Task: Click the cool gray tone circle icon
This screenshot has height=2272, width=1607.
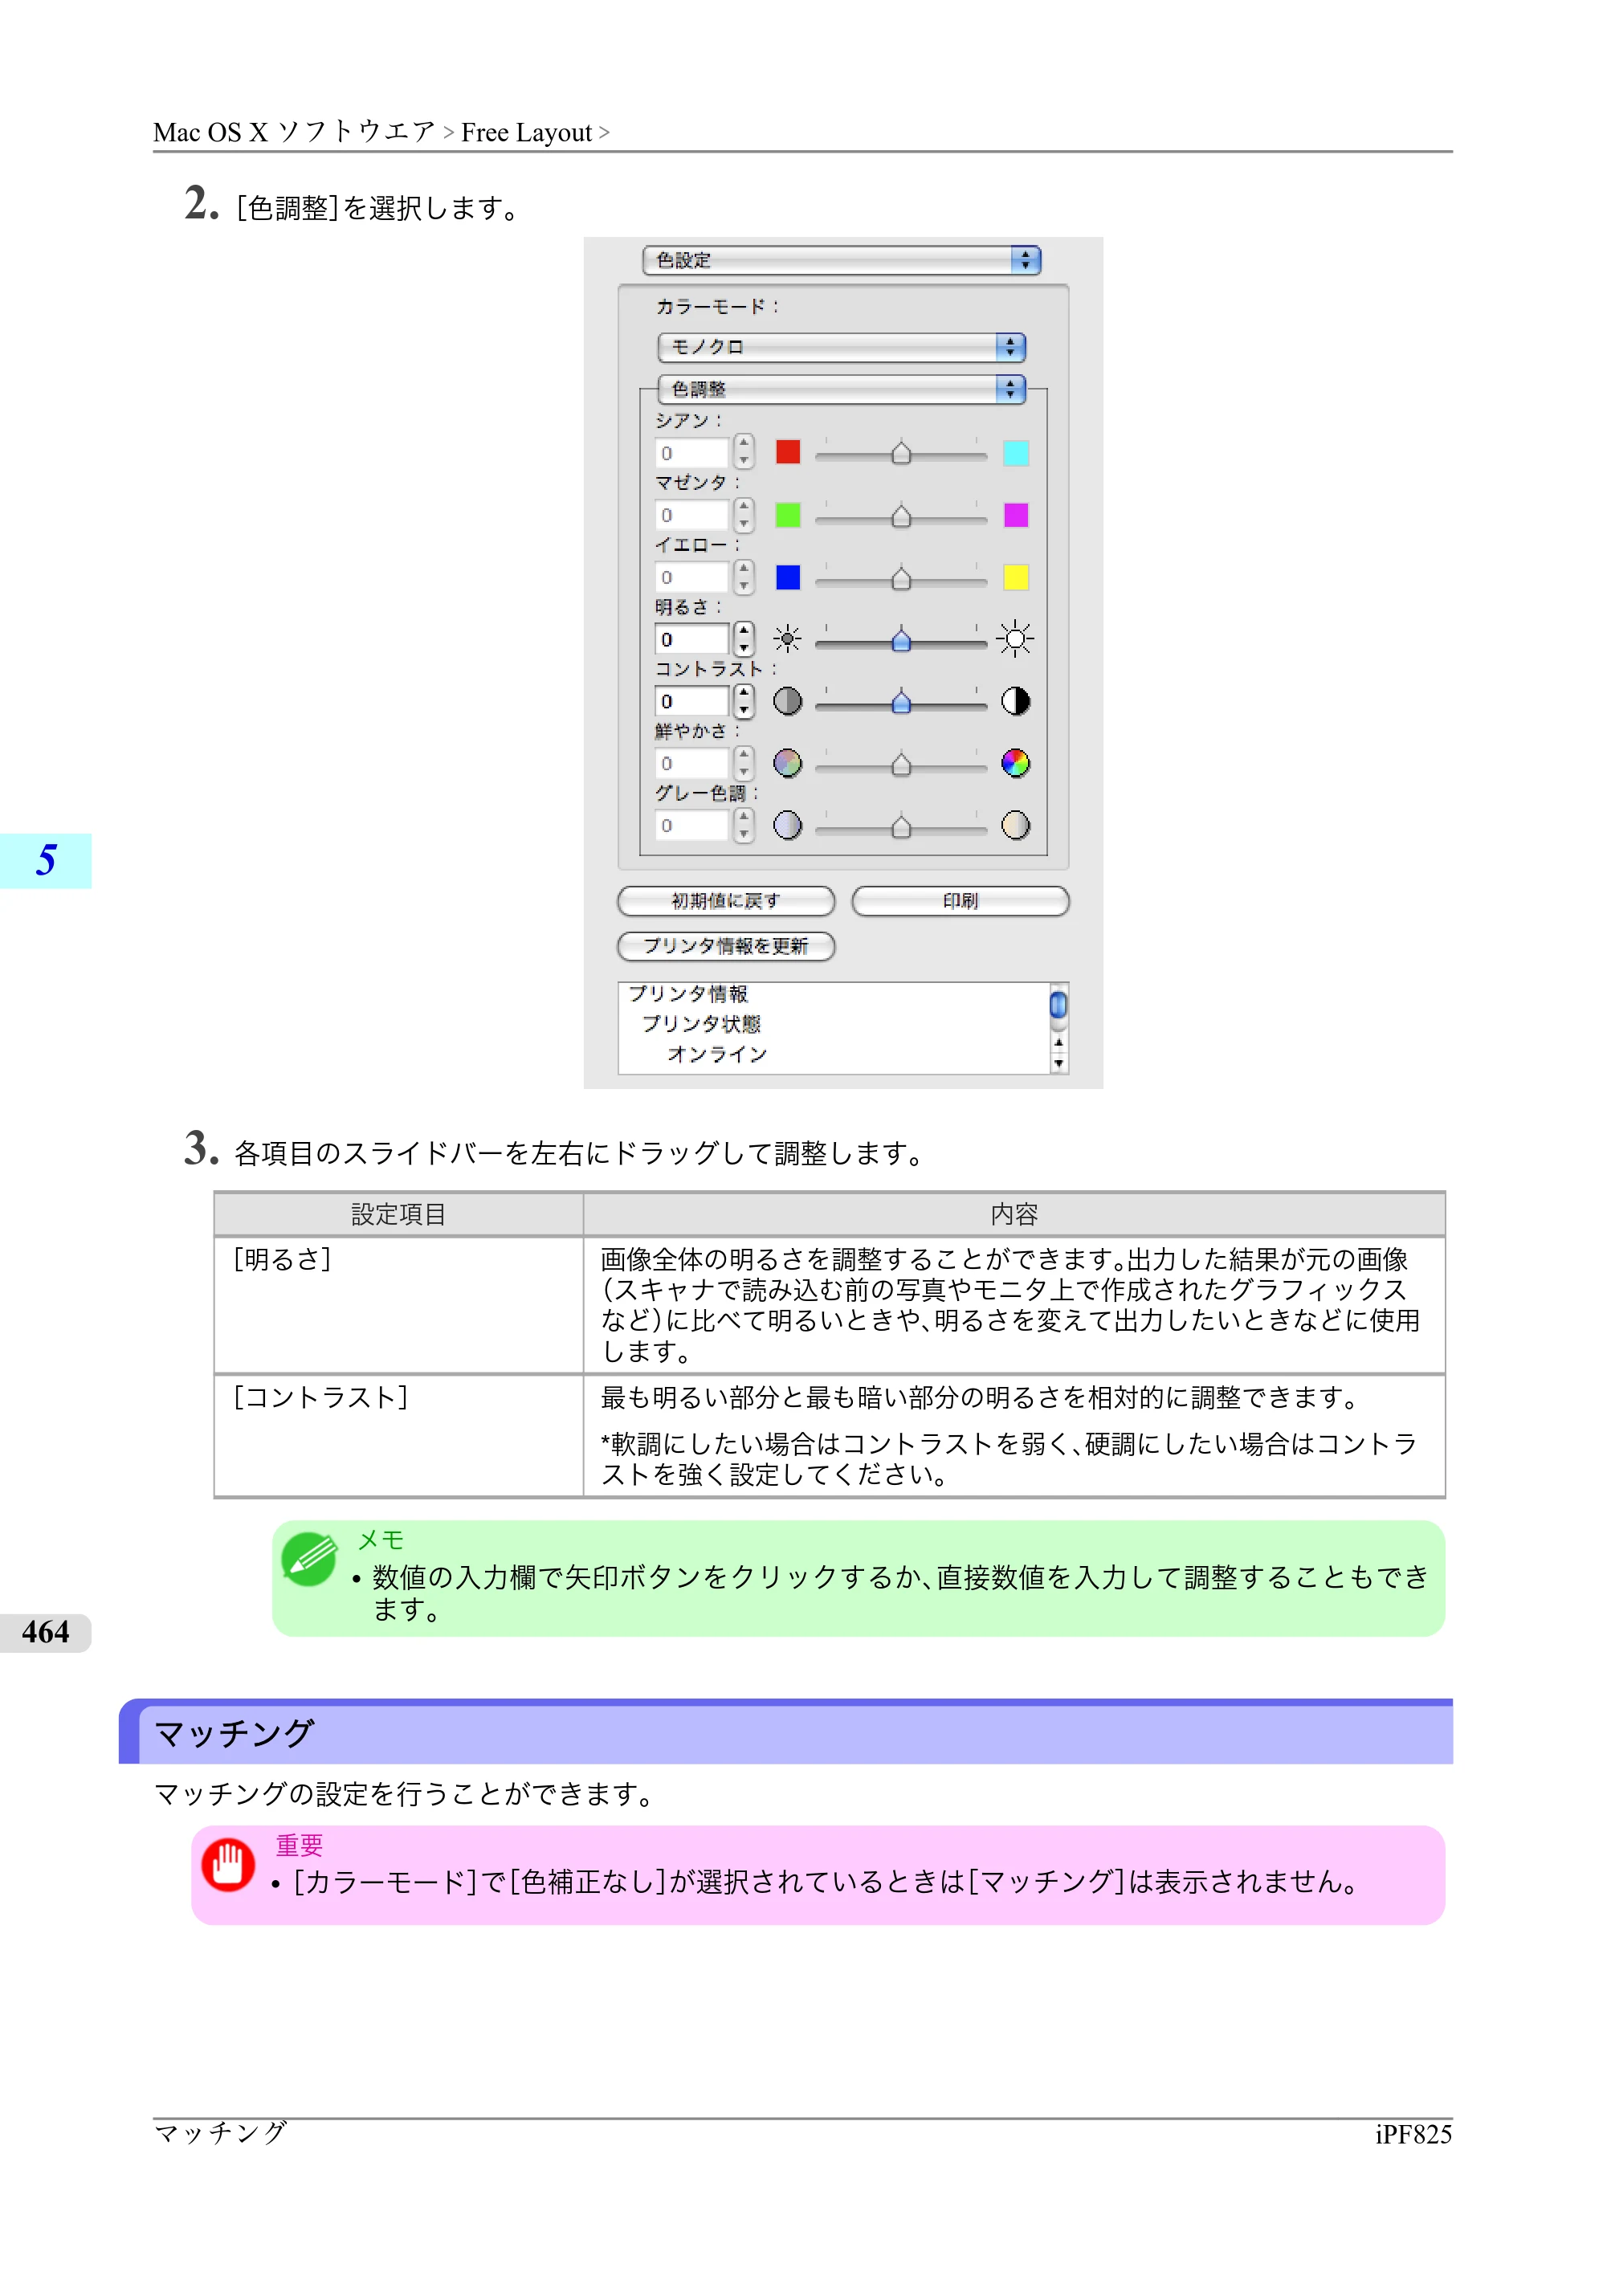Action: click(788, 826)
